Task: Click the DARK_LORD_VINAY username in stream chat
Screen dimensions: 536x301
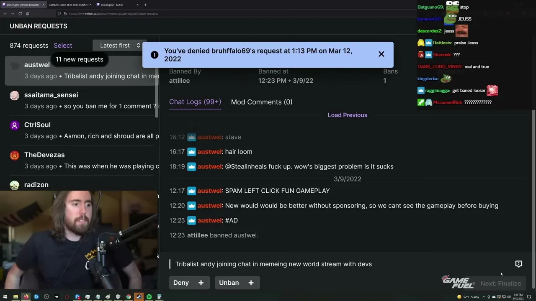Action: coord(440,66)
